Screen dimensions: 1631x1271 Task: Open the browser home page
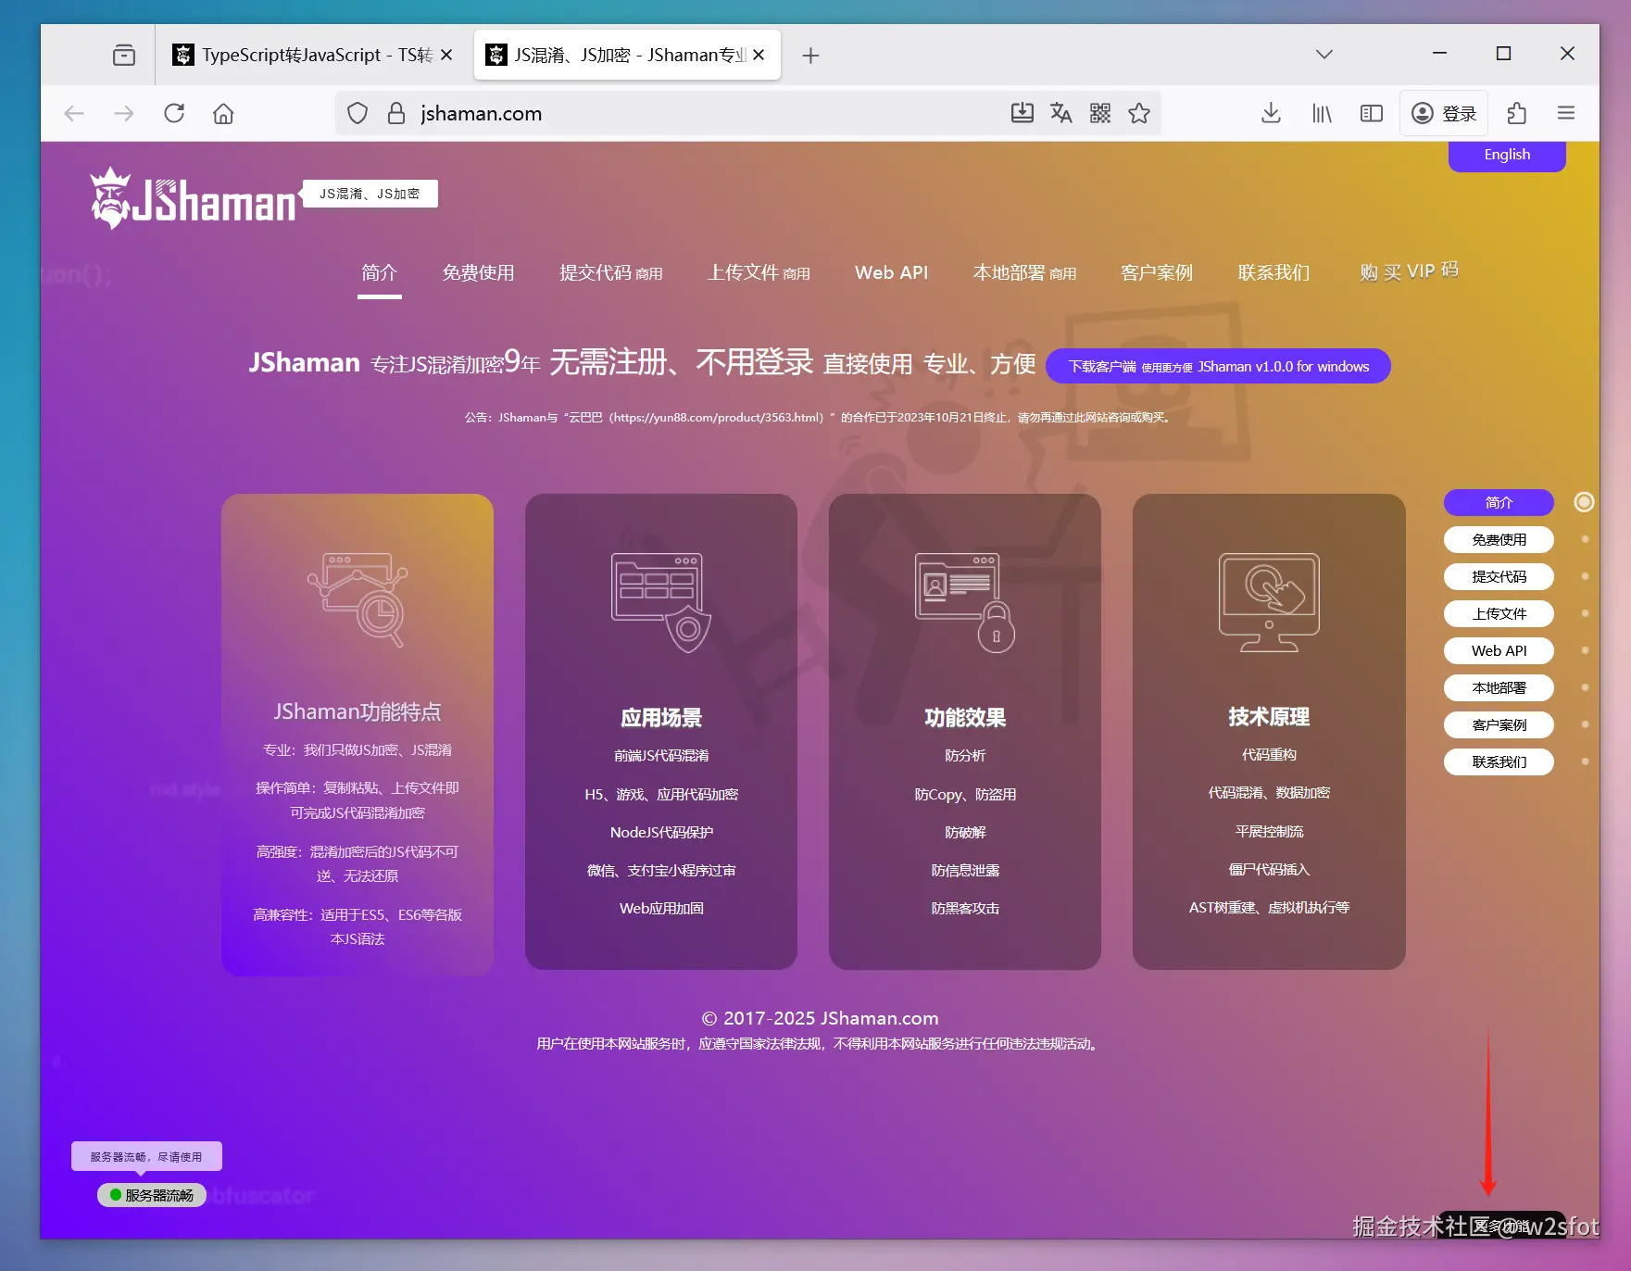(223, 113)
